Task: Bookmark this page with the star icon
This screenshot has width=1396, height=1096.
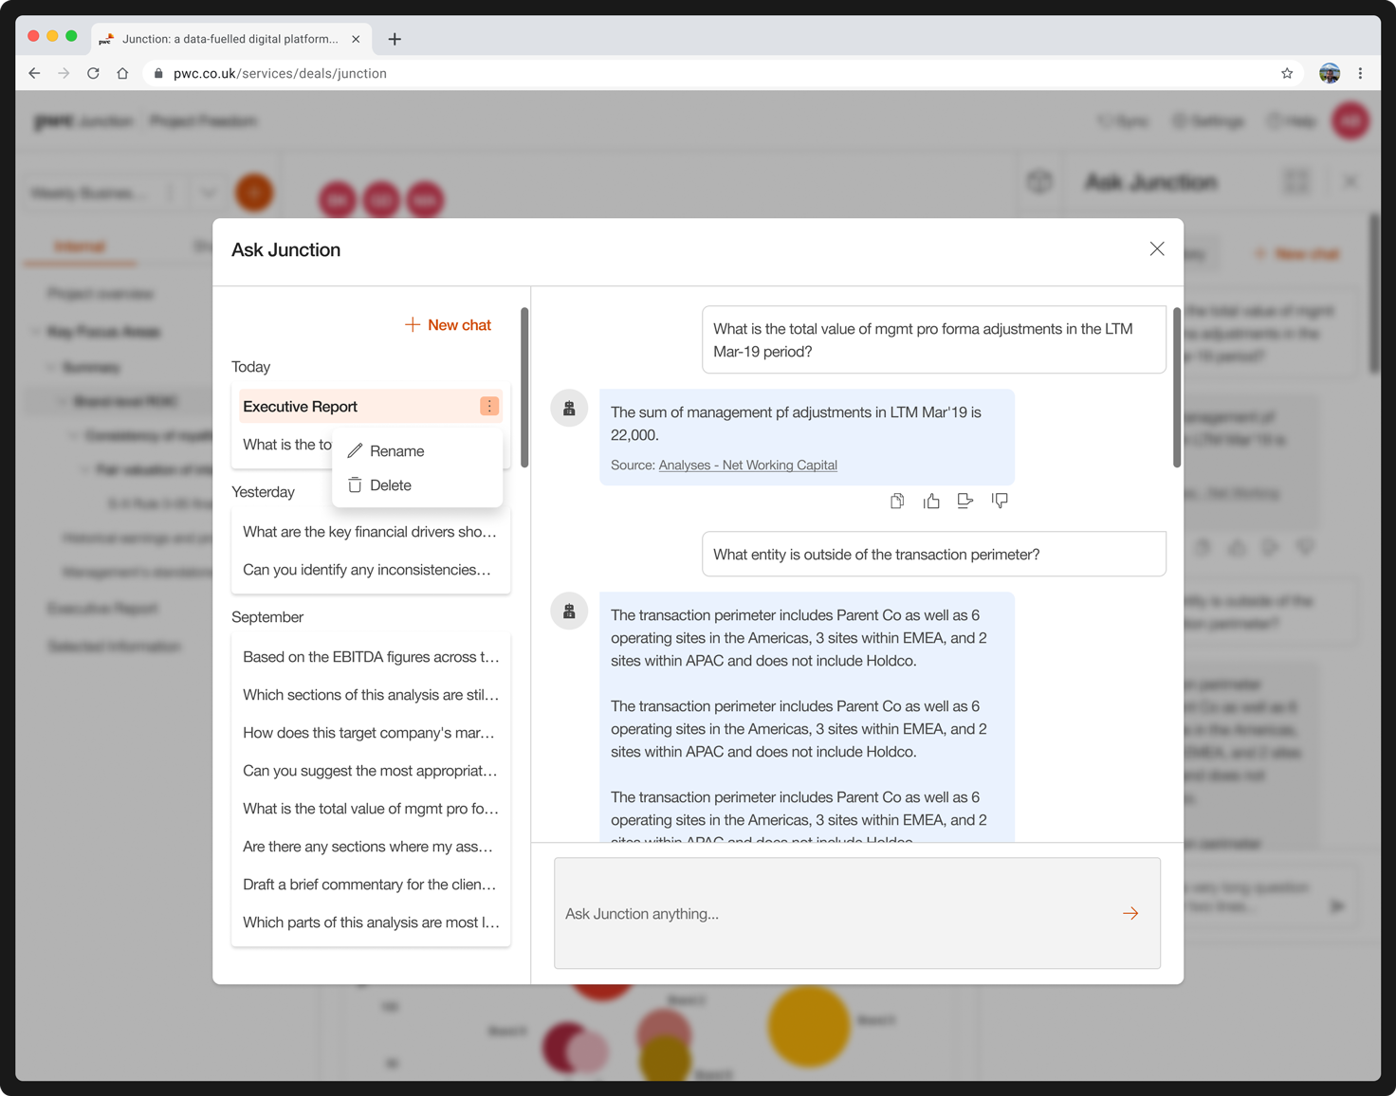Action: pos(1287,73)
